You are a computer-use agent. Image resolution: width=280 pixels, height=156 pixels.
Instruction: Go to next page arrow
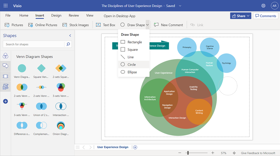tap(90, 147)
